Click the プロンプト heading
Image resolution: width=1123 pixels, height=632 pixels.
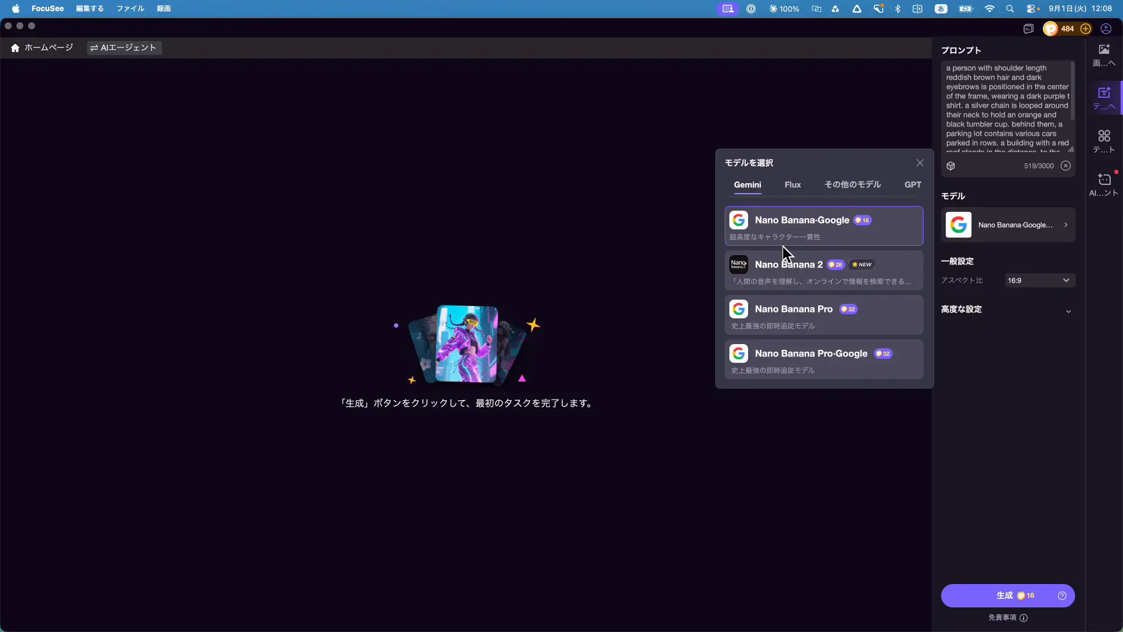[961, 50]
